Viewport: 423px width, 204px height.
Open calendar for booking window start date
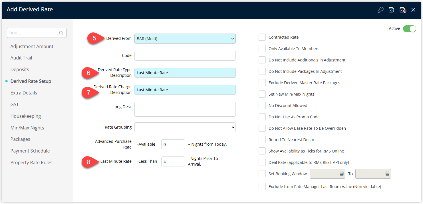coord(342,174)
